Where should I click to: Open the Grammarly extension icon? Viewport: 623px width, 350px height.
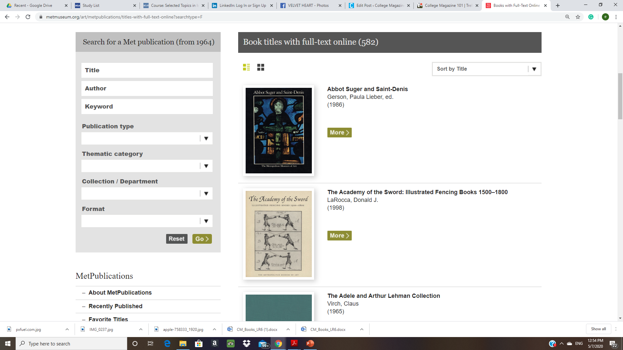coord(591,17)
